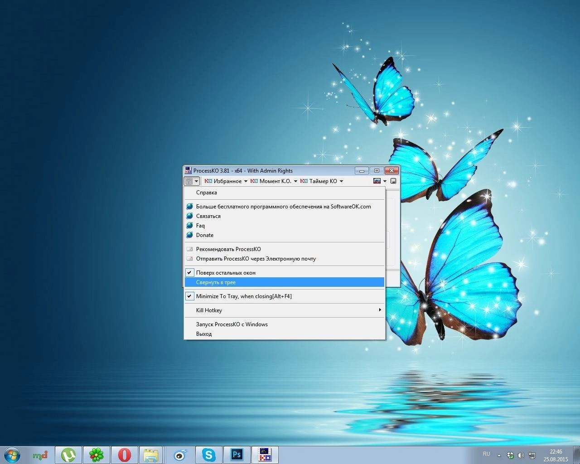
Task: Choose Запуск ProcessKO с Windows
Action: (284, 324)
